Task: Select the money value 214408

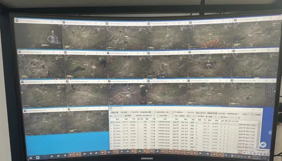Action: 215,133
